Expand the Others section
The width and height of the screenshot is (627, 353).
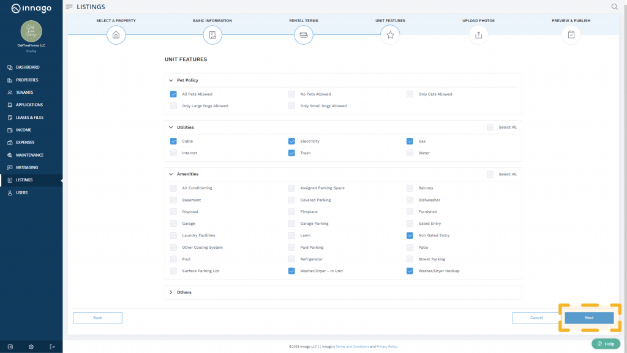click(171, 292)
